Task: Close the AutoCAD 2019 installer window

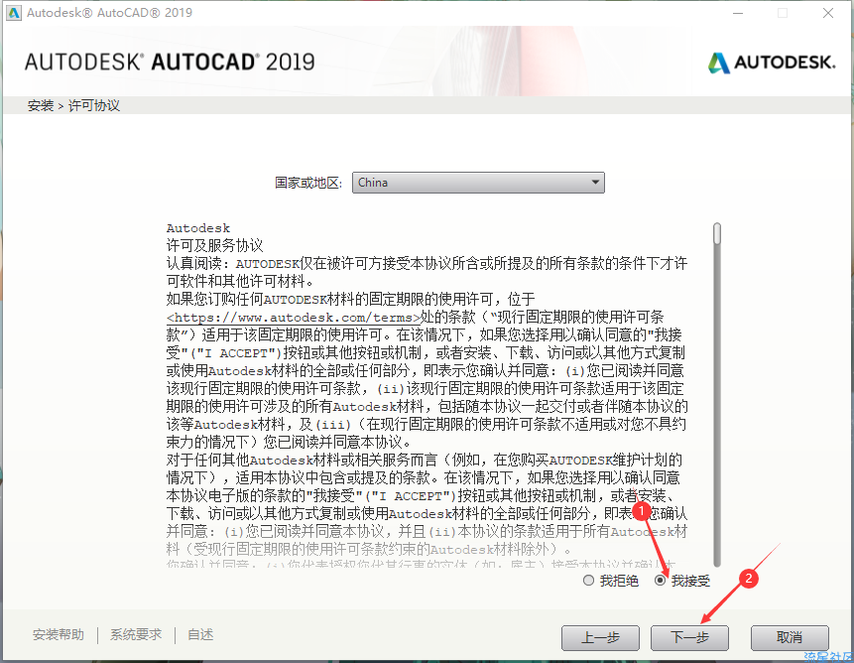Action: pyautogui.click(x=828, y=13)
